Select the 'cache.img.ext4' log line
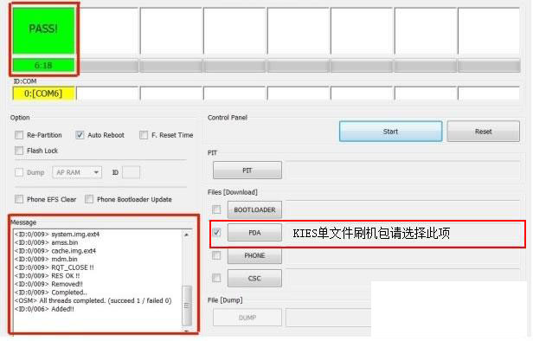The image size is (533, 341). (x=55, y=251)
